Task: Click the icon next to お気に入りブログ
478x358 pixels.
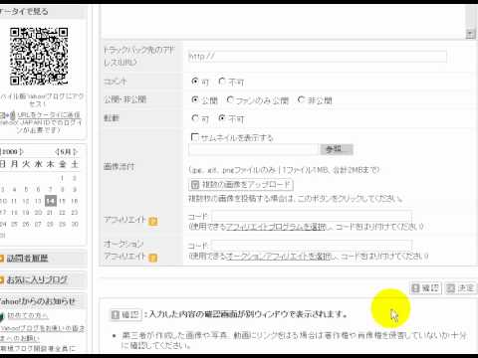Action: click(x=2, y=280)
